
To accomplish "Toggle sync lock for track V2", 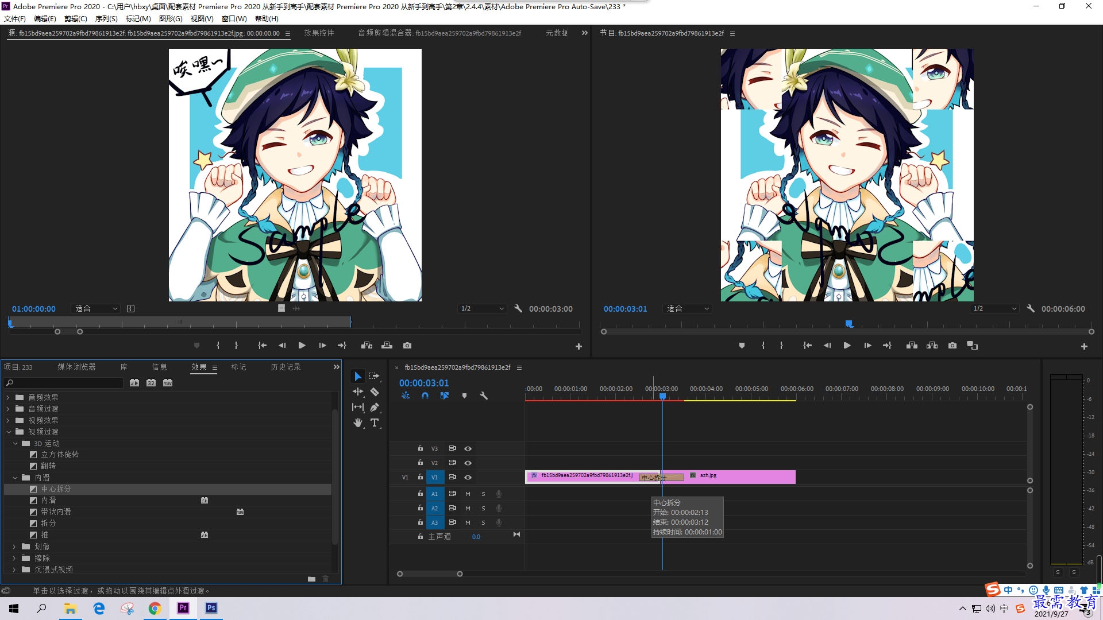I will point(452,463).
